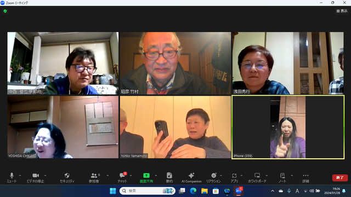
Task: Expand whiteboard options arrow
Action: coord(267,176)
